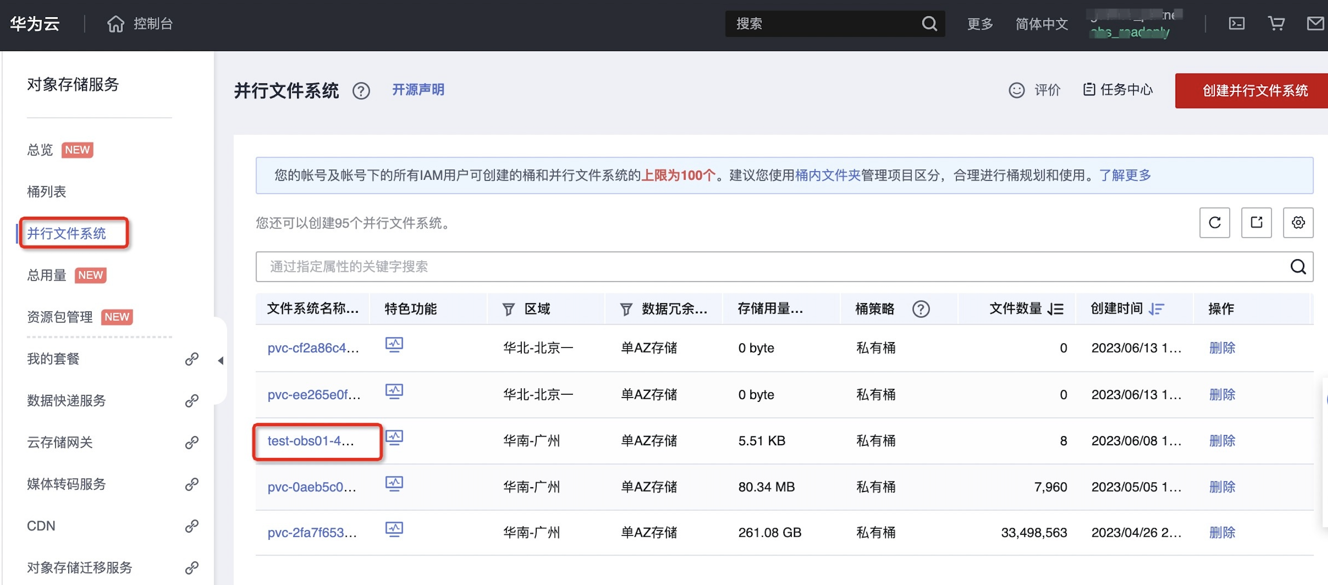Open the 开源声明 link
This screenshot has height=585, width=1328.
[418, 90]
